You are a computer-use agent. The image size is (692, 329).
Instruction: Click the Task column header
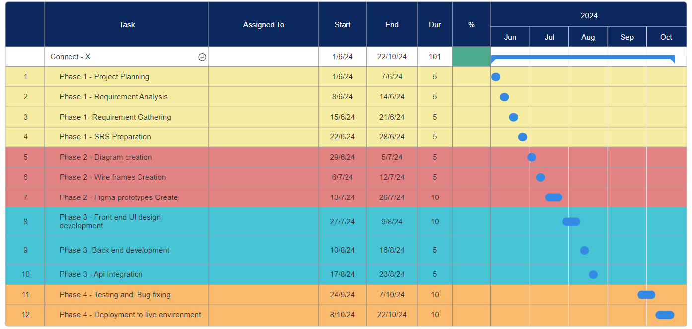coord(127,24)
